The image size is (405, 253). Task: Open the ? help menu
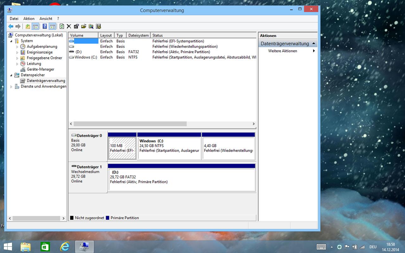58,19
